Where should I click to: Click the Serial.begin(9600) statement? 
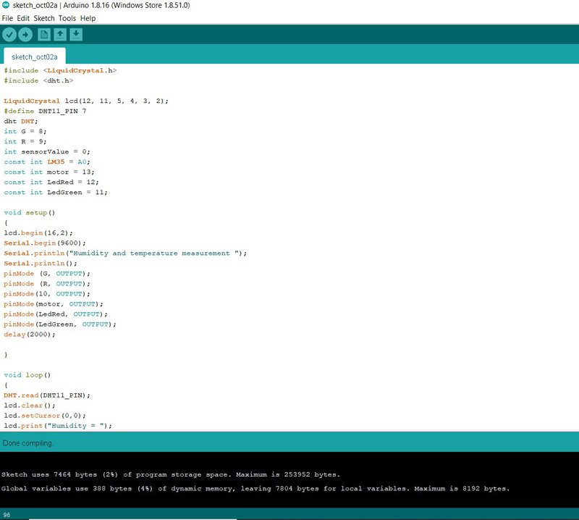43,243
